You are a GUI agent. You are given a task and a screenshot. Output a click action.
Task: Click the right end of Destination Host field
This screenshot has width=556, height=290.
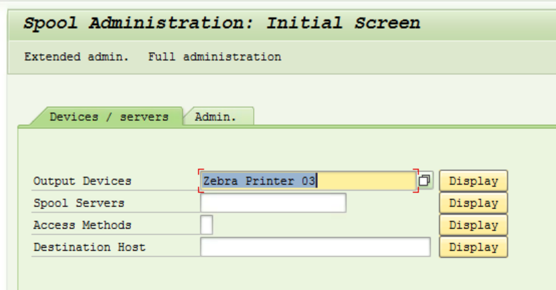pos(422,247)
